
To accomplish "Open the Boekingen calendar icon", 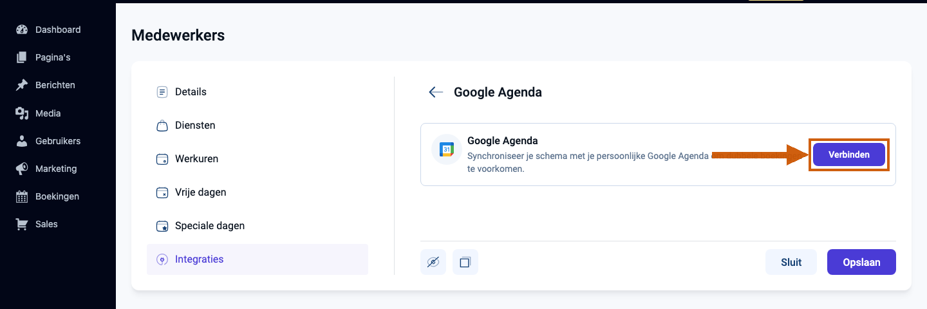I will [23, 196].
